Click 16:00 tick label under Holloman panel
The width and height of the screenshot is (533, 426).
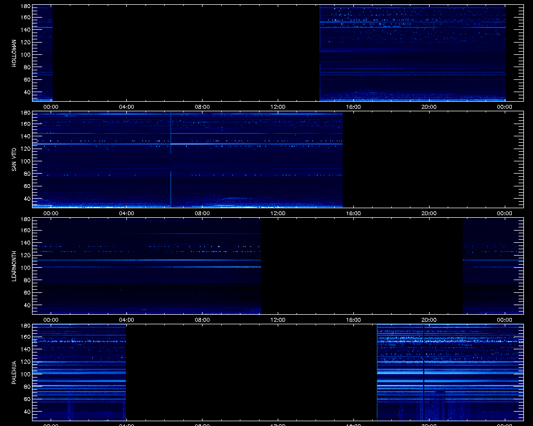[x=353, y=106]
